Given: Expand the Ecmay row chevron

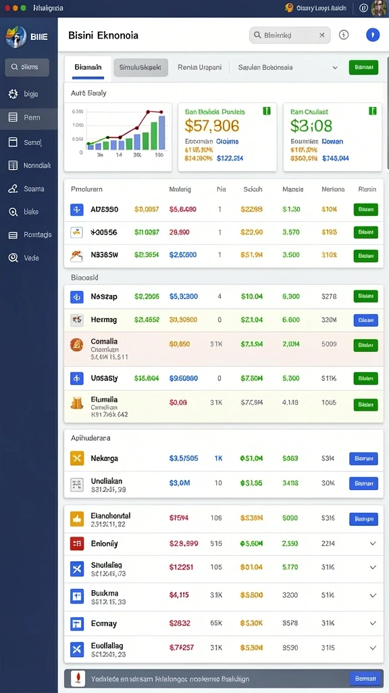Looking at the screenshot, I should (x=373, y=623).
